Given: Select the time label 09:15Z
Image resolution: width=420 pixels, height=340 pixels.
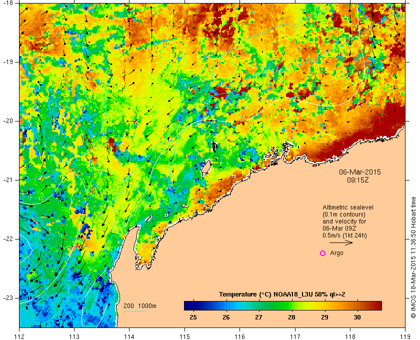Looking at the screenshot, I should [x=358, y=180].
